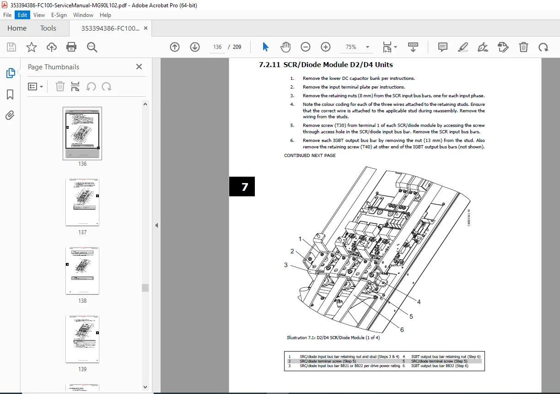Rotate page with the clockwise arrow icon
The image size is (560, 394).
tap(543, 47)
